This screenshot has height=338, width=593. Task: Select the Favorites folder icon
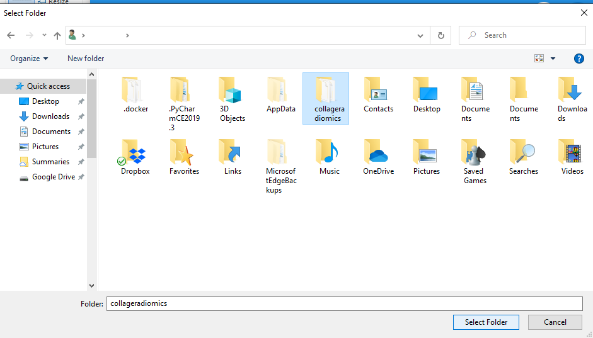[x=183, y=153]
